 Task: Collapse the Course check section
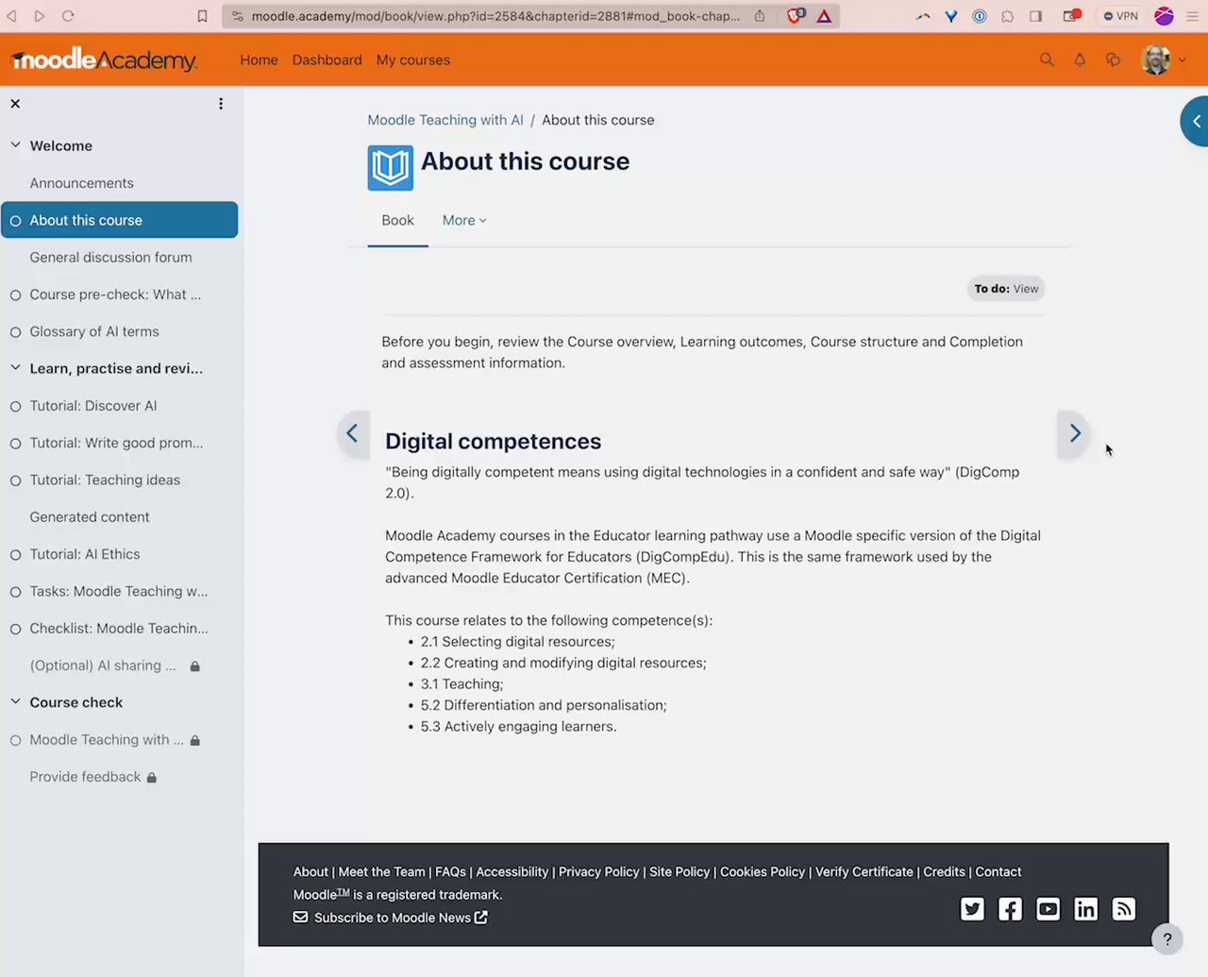[15, 702]
